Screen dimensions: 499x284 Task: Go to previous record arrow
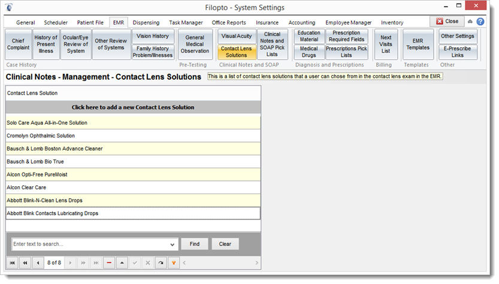(38, 262)
